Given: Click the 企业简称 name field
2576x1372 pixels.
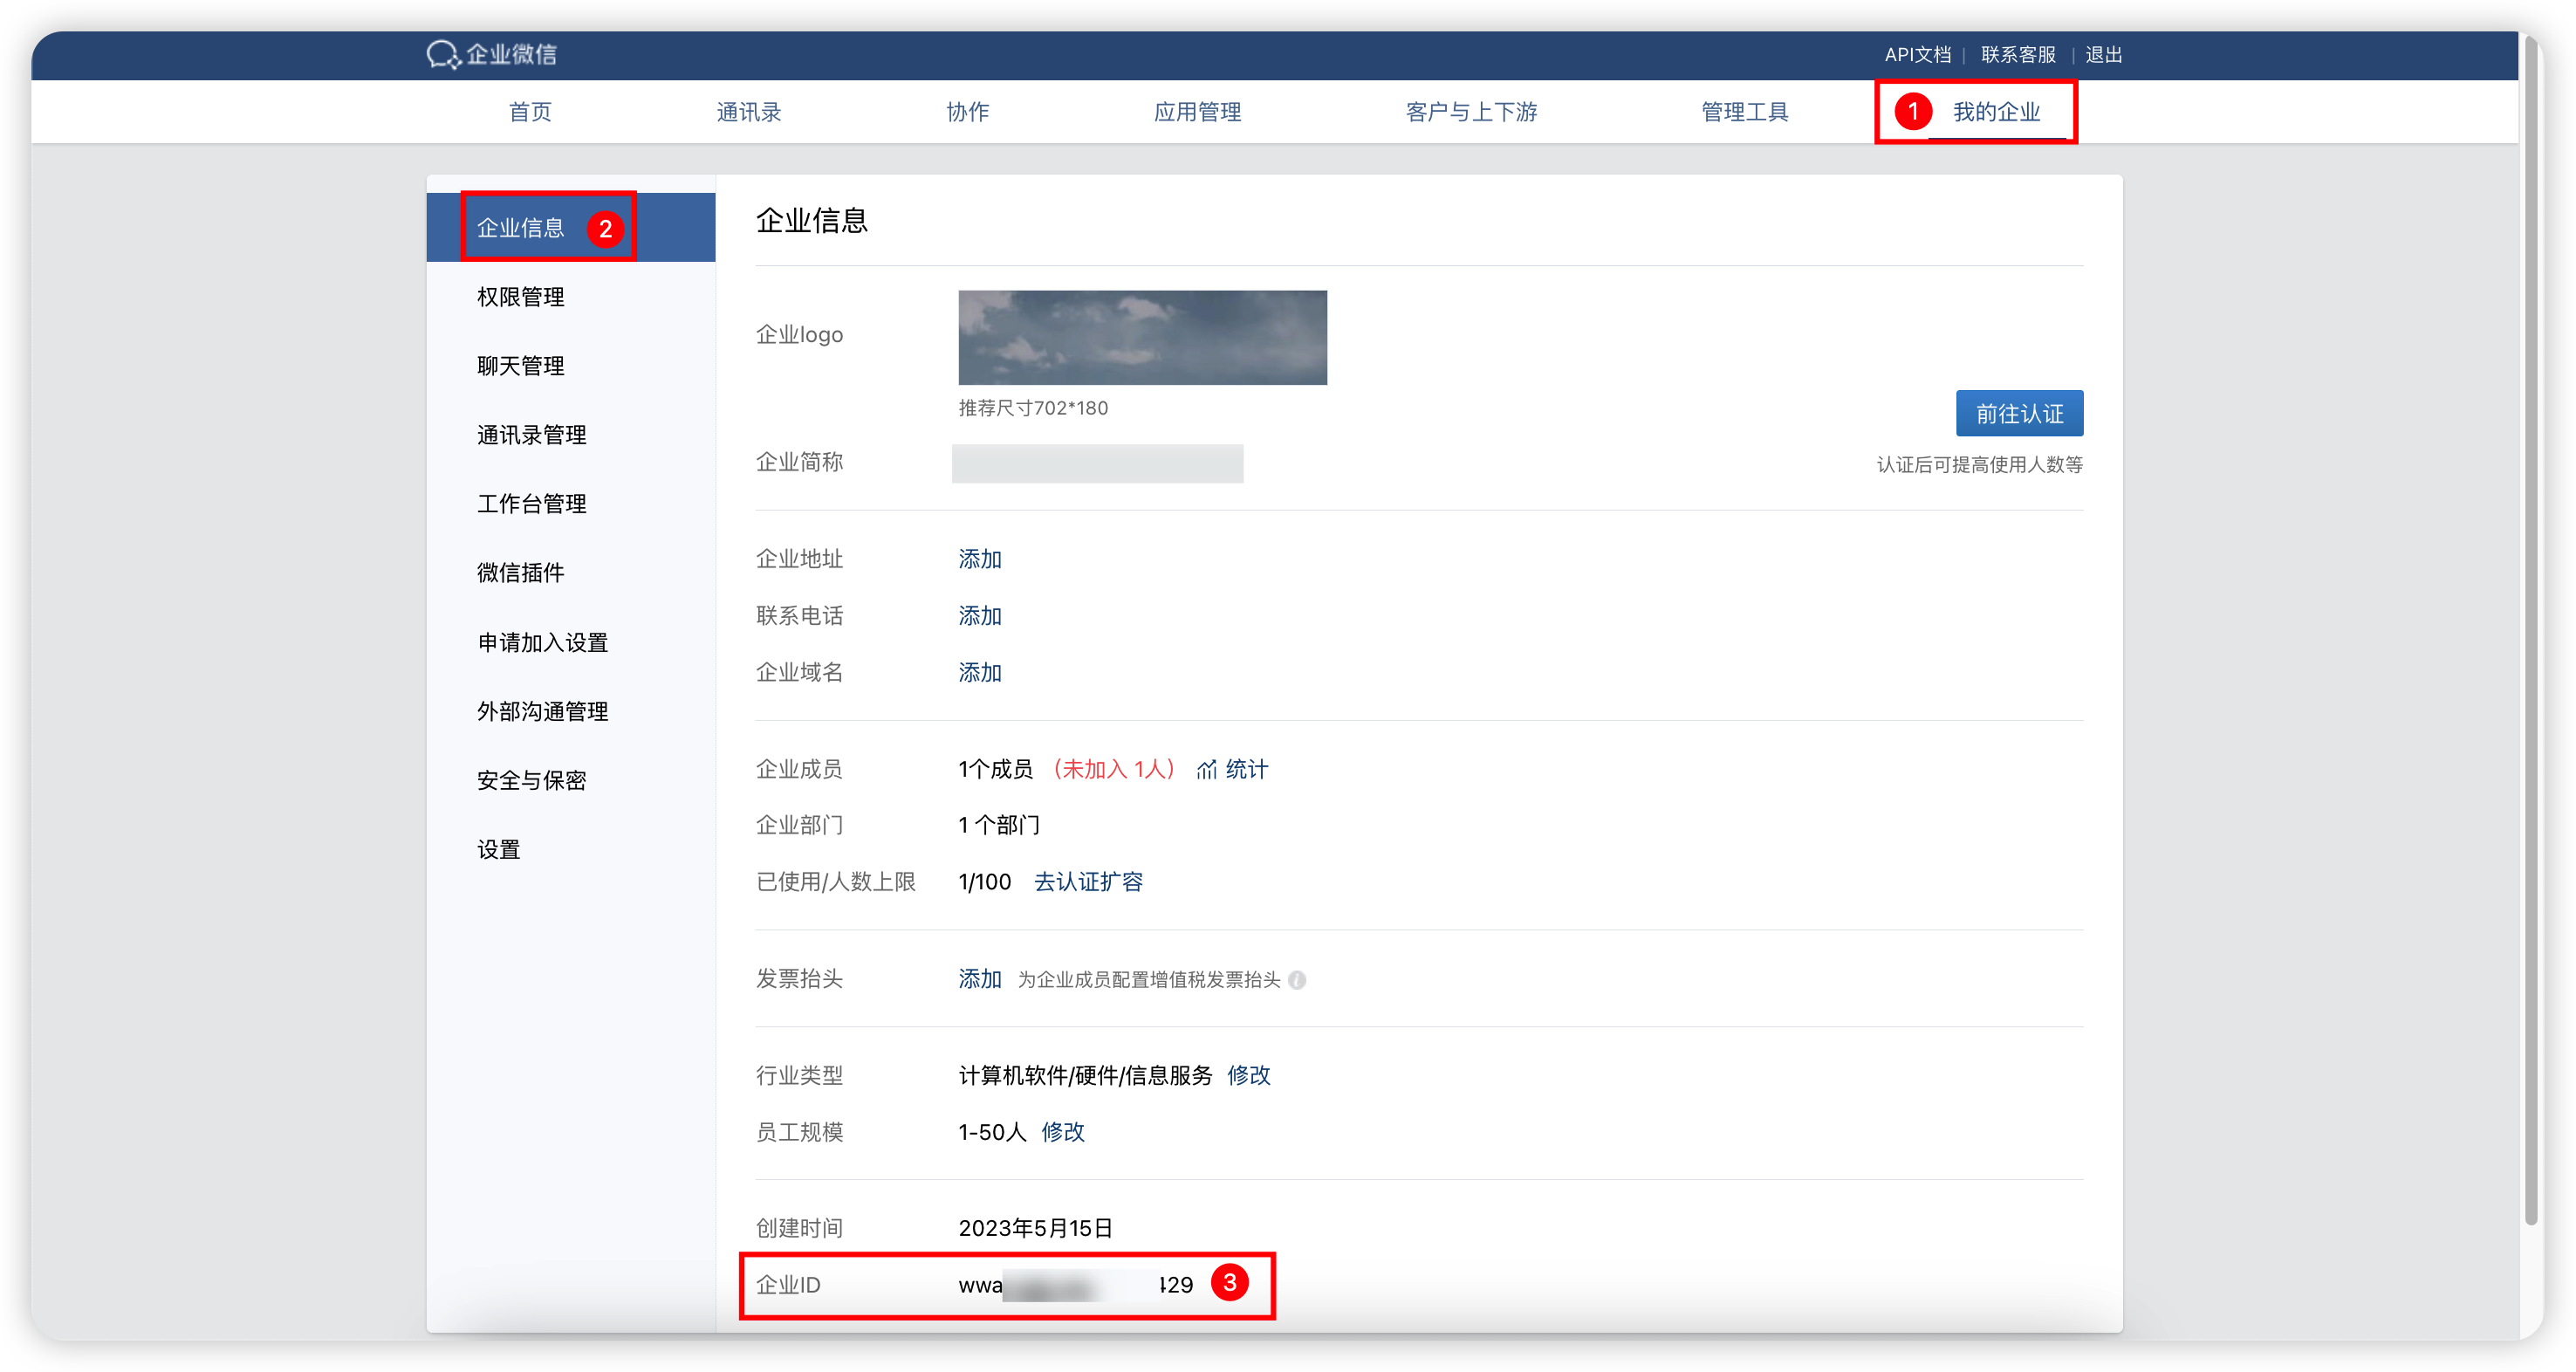Looking at the screenshot, I should tap(1097, 463).
